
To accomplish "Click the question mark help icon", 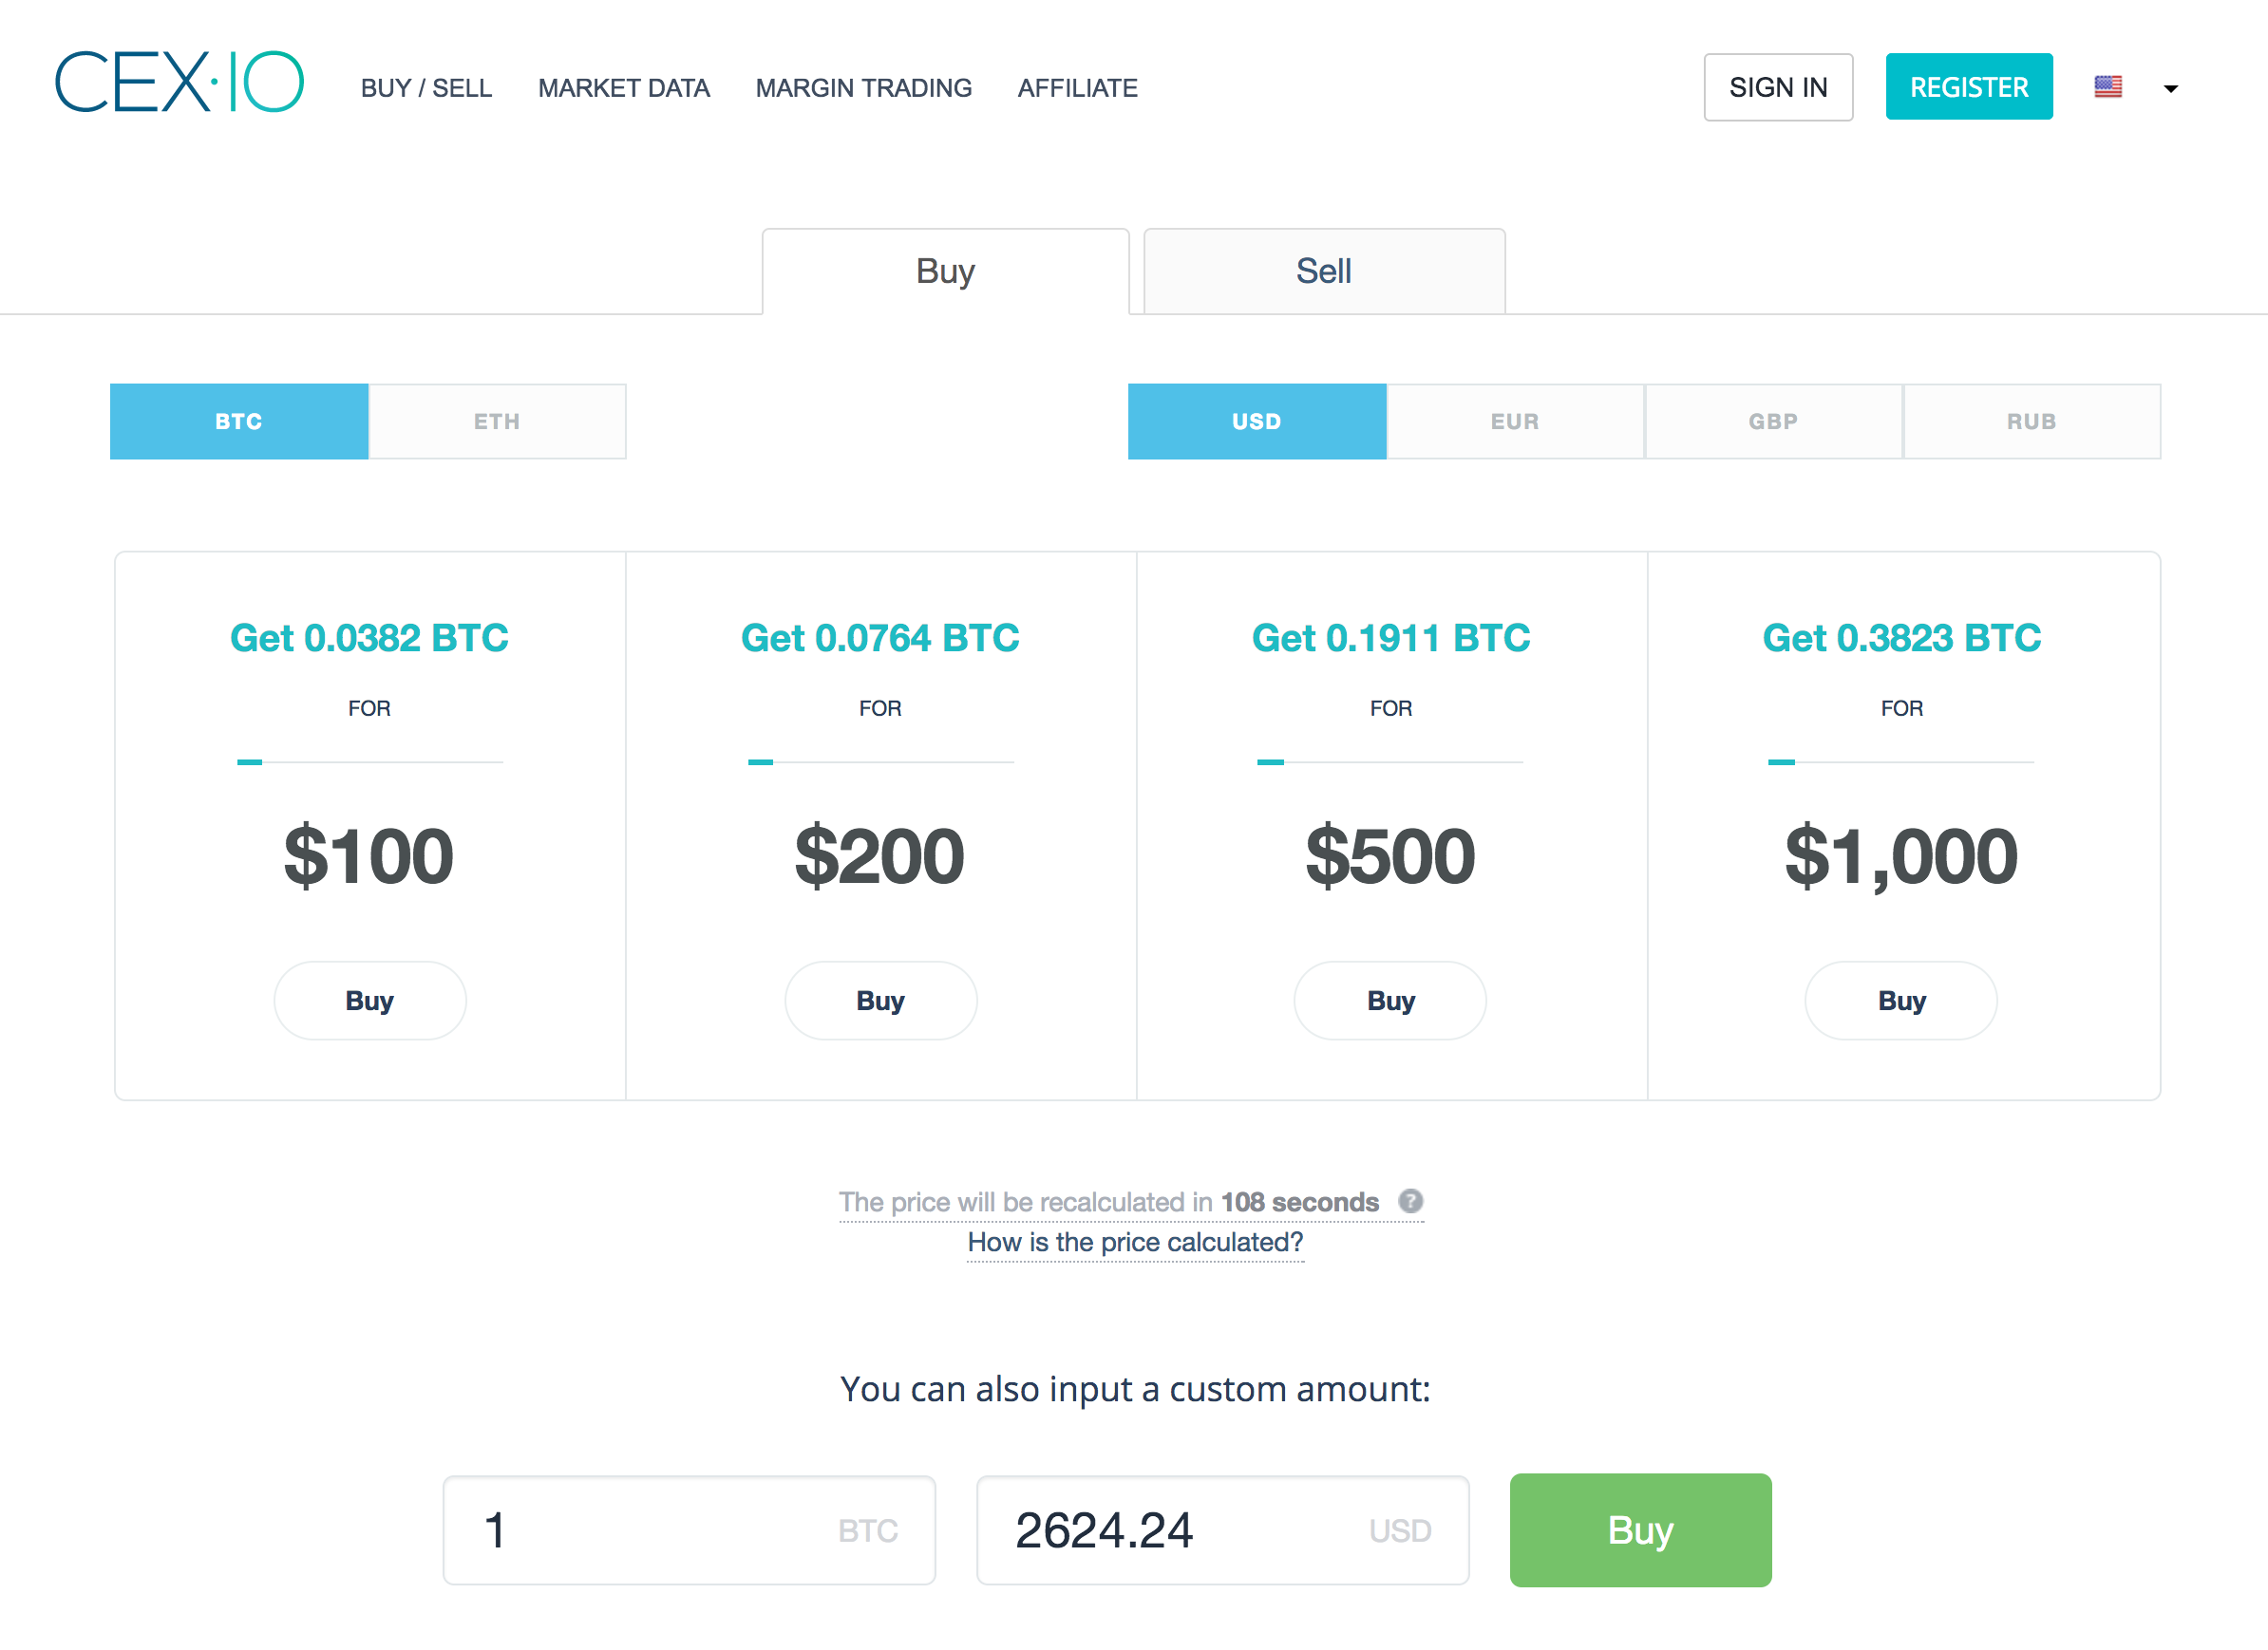I will 1410,1201.
